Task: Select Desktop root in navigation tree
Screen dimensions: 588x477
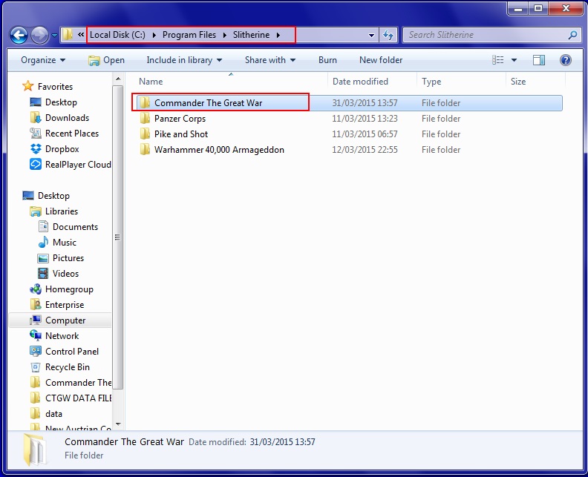Action: tap(53, 196)
